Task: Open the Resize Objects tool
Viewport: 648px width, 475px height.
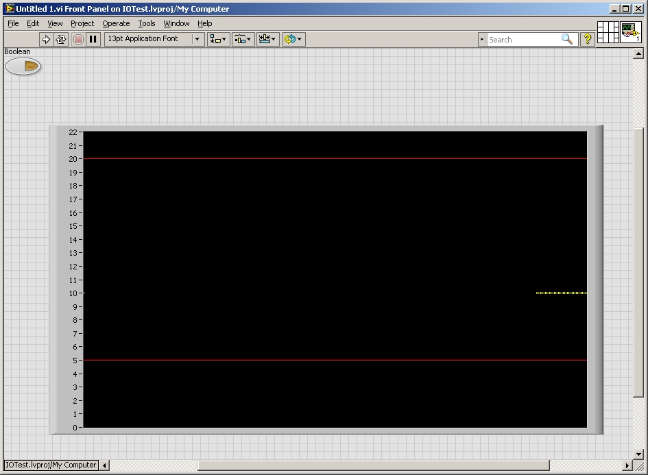Action: (268, 39)
